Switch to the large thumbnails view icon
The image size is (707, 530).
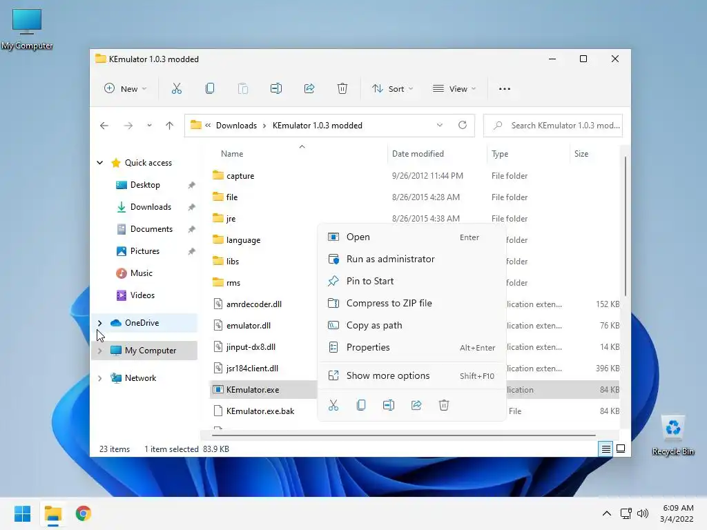[621, 449]
